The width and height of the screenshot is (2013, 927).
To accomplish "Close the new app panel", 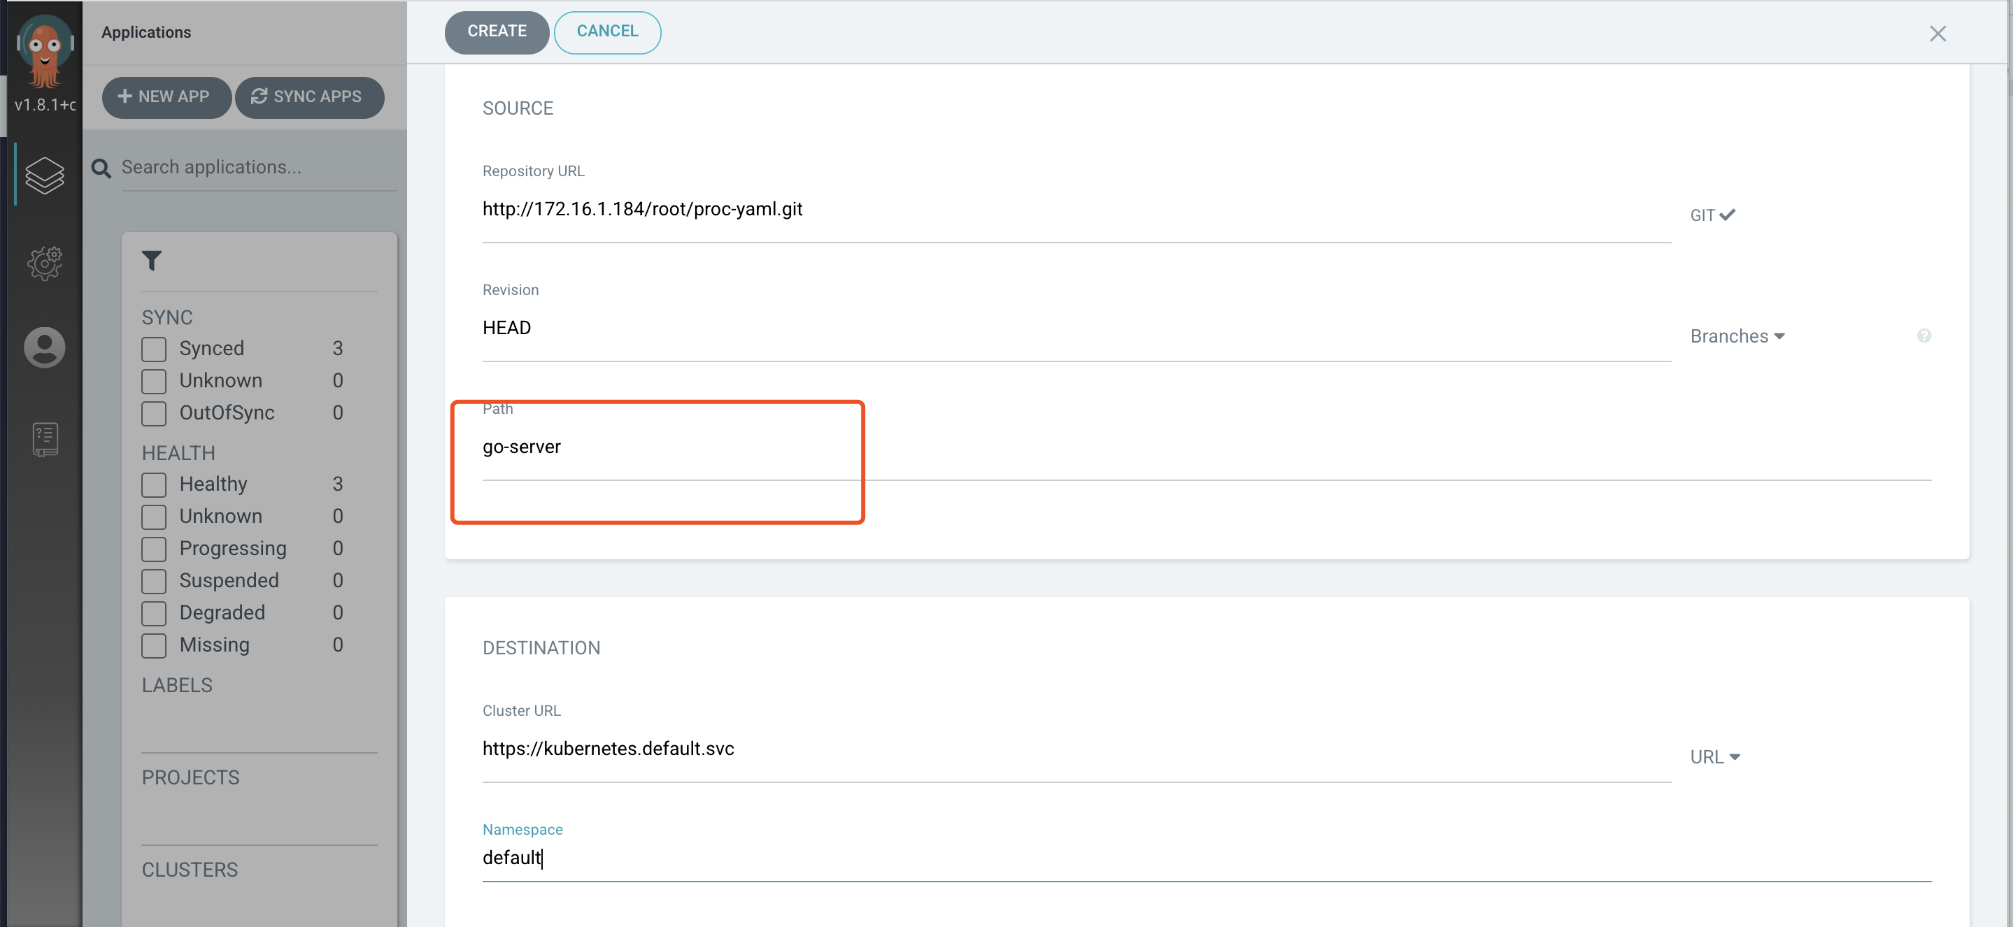I will 1937,34.
